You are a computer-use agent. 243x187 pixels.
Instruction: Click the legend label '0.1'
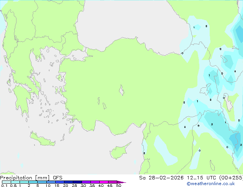(4, 185)
